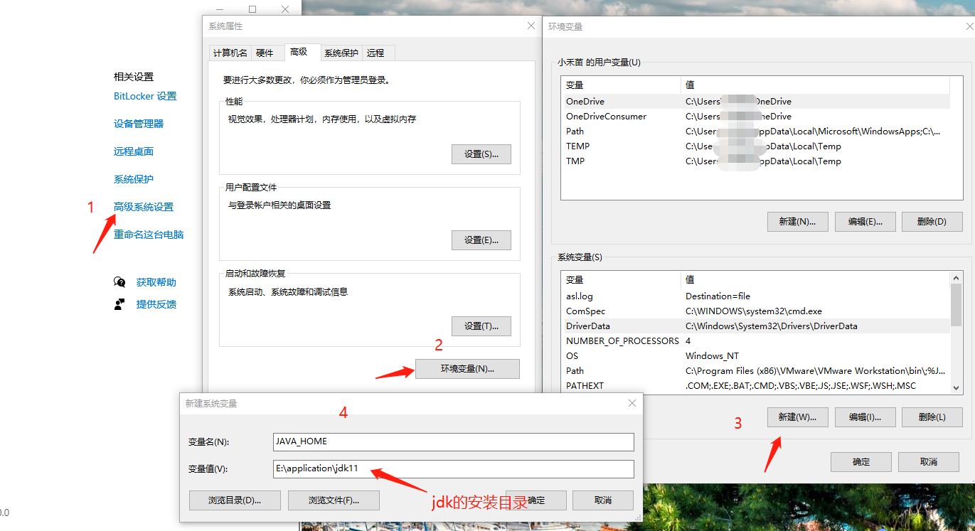Open the 系统保护 tab
The width and height of the screenshot is (975, 531).
click(x=341, y=53)
